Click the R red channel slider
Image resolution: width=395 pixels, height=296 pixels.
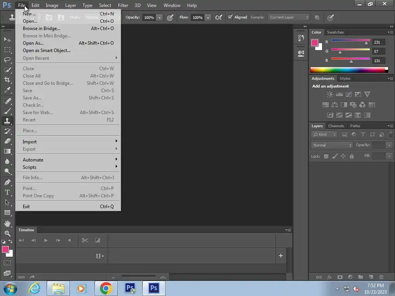point(350,40)
